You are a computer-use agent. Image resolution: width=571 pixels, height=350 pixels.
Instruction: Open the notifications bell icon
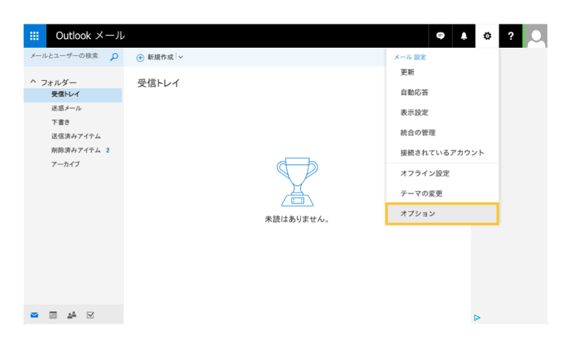click(x=463, y=36)
